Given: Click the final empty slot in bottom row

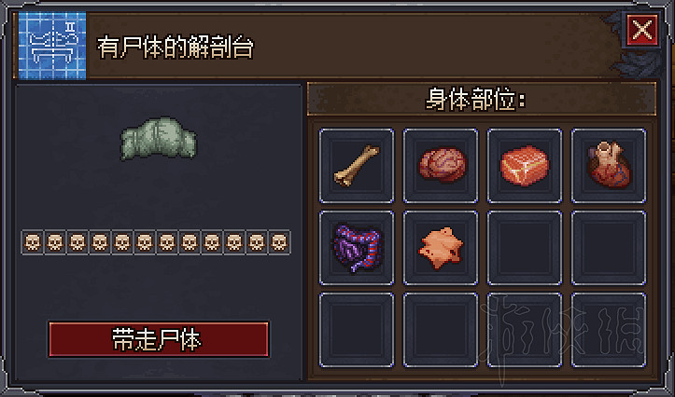Looking at the screenshot, I should coord(609,330).
